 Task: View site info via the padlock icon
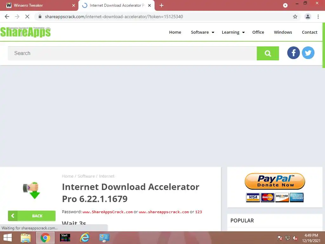(40, 17)
